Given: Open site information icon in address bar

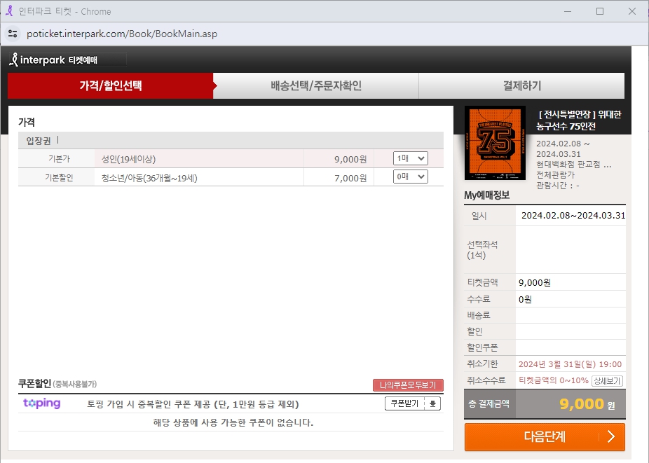Looking at the screenshot, I should [13, 34].
